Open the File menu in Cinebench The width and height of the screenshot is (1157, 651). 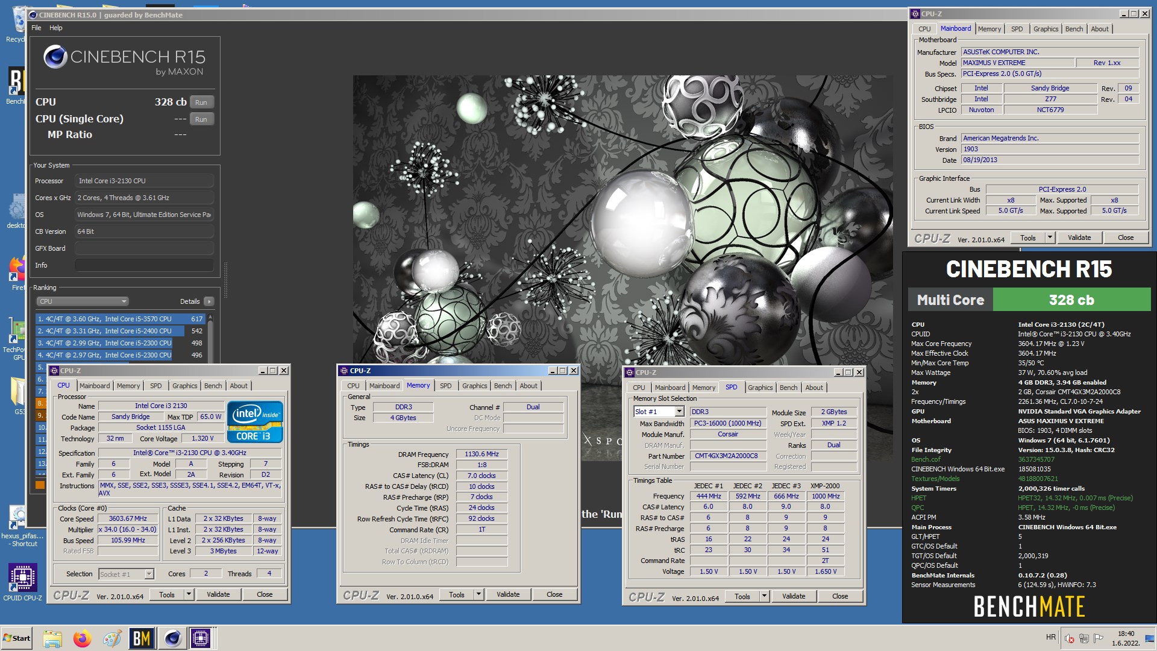pos(36,28)
